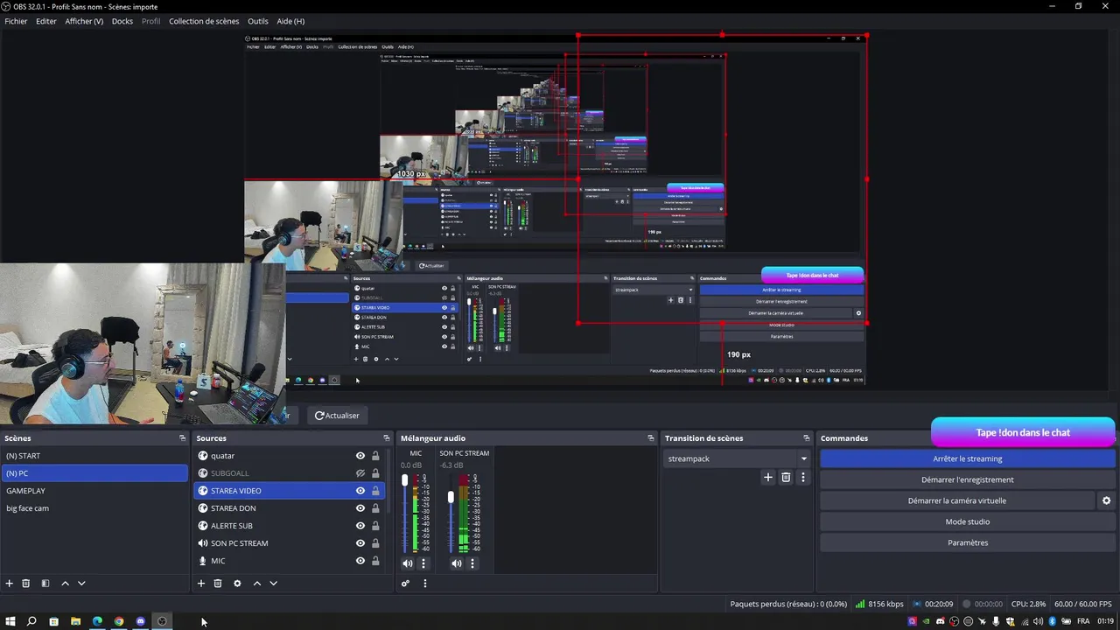Viewport: 1120px width, 630px height.
Task: Start the virtual camera button
Action: coord(957,500)
